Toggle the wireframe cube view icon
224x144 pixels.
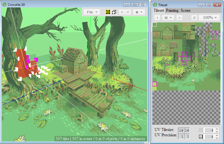[x=114, y=12]
